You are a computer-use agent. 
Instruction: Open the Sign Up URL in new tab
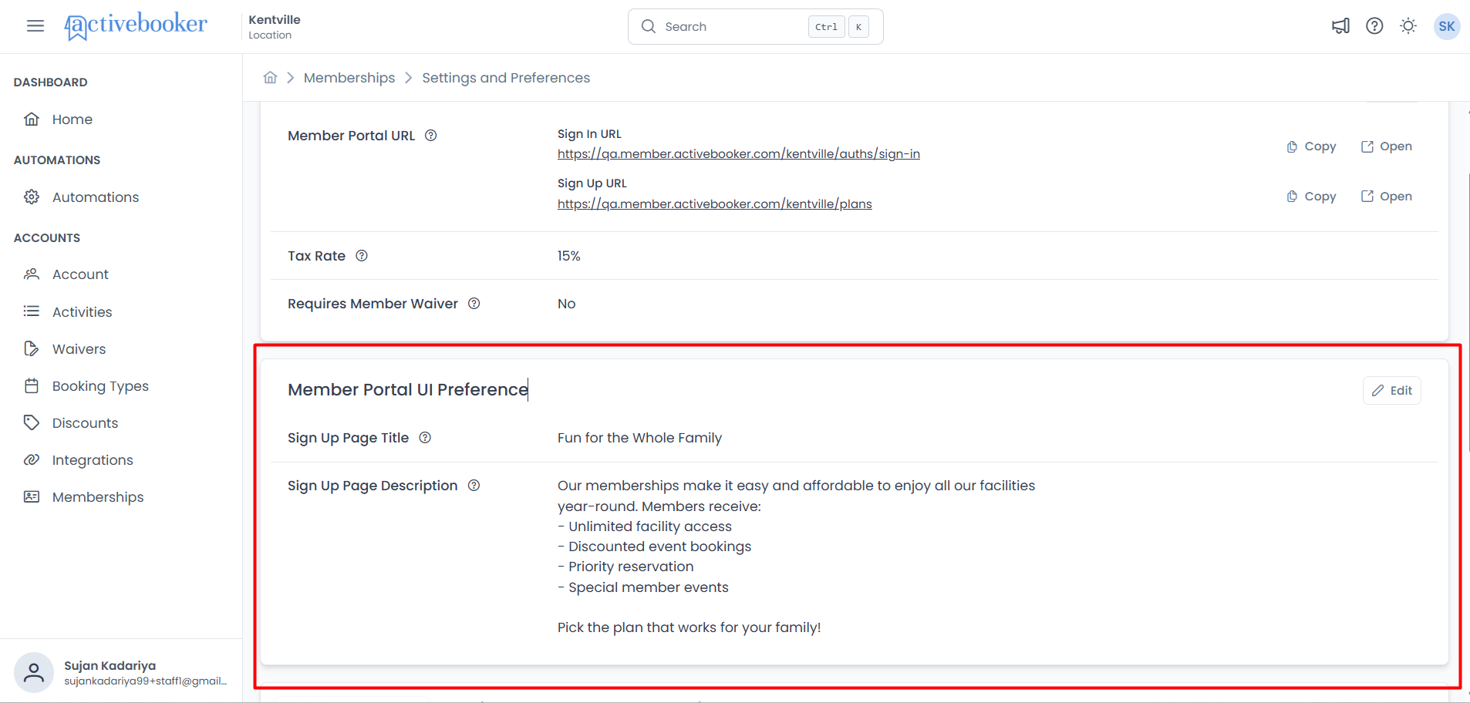(x=1387, y=197)
